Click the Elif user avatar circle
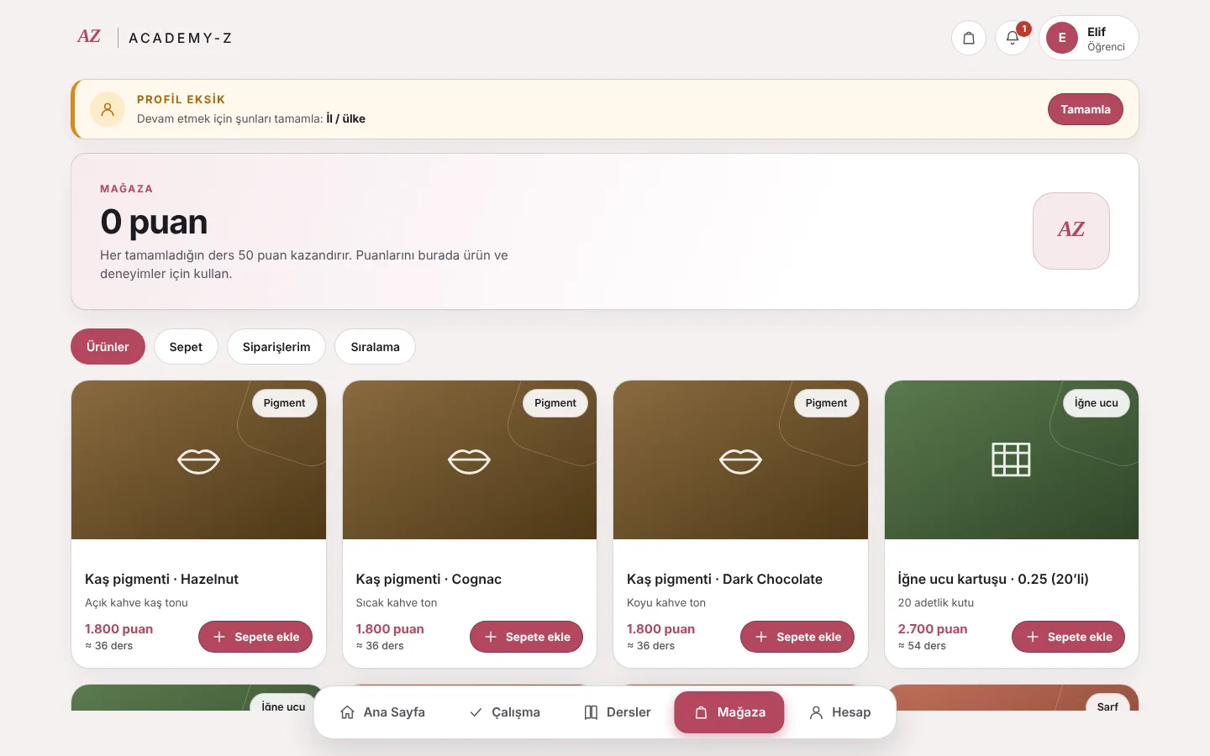This screenshot has height=756, width=1210. pyautogui.click(x=1062, y=38)
